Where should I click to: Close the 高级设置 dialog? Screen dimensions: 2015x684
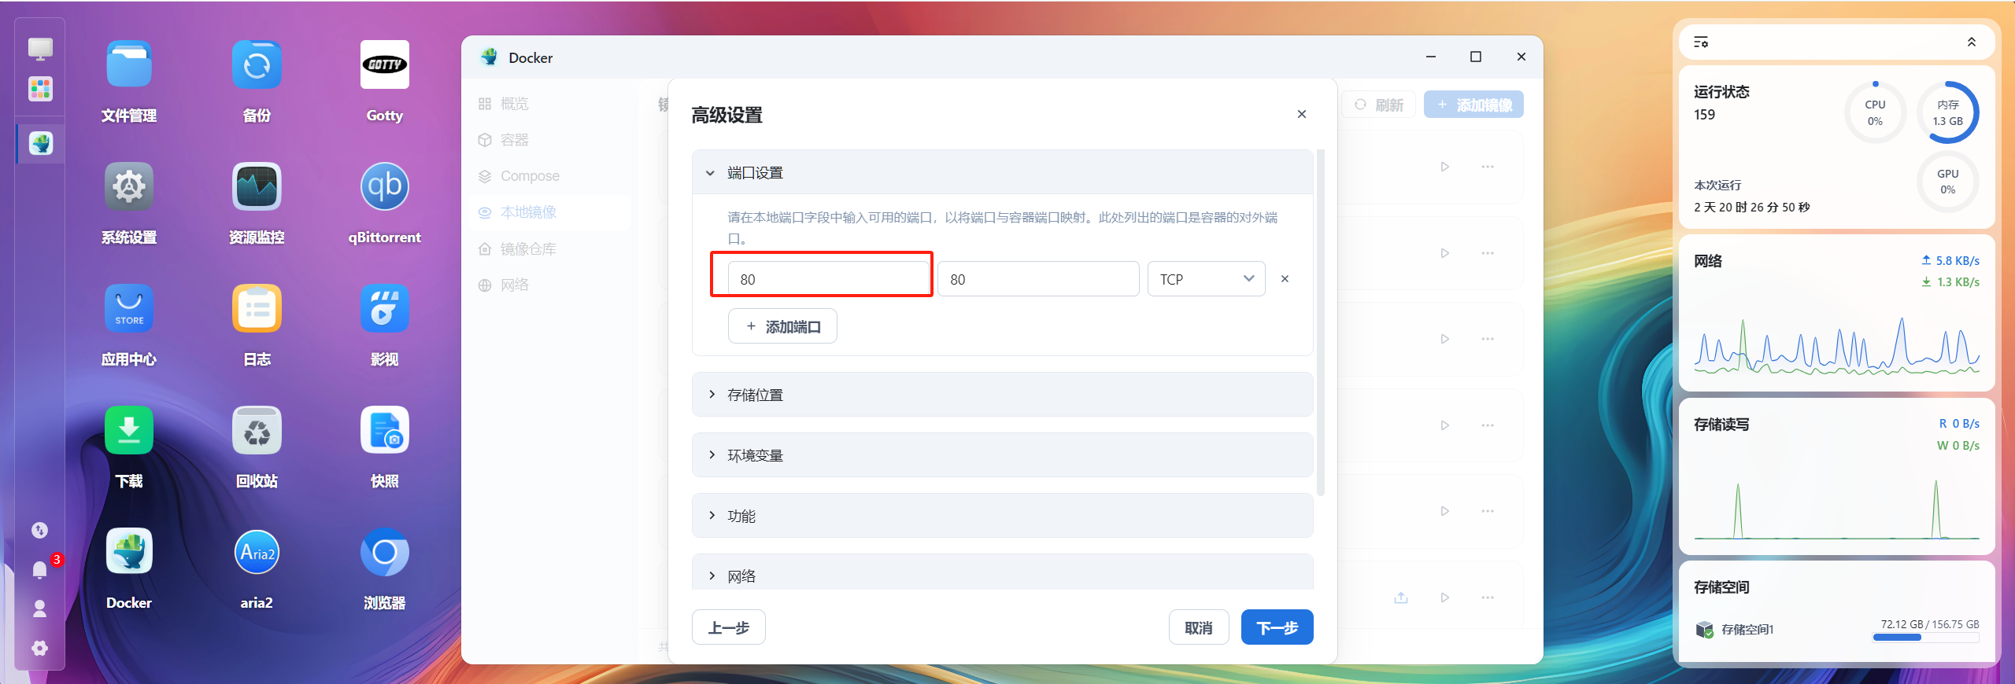tap(1302, 115)
